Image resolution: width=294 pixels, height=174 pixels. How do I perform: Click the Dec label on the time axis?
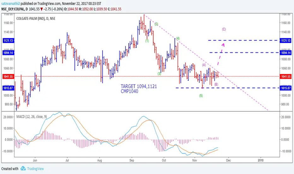[x=228, y=160]
